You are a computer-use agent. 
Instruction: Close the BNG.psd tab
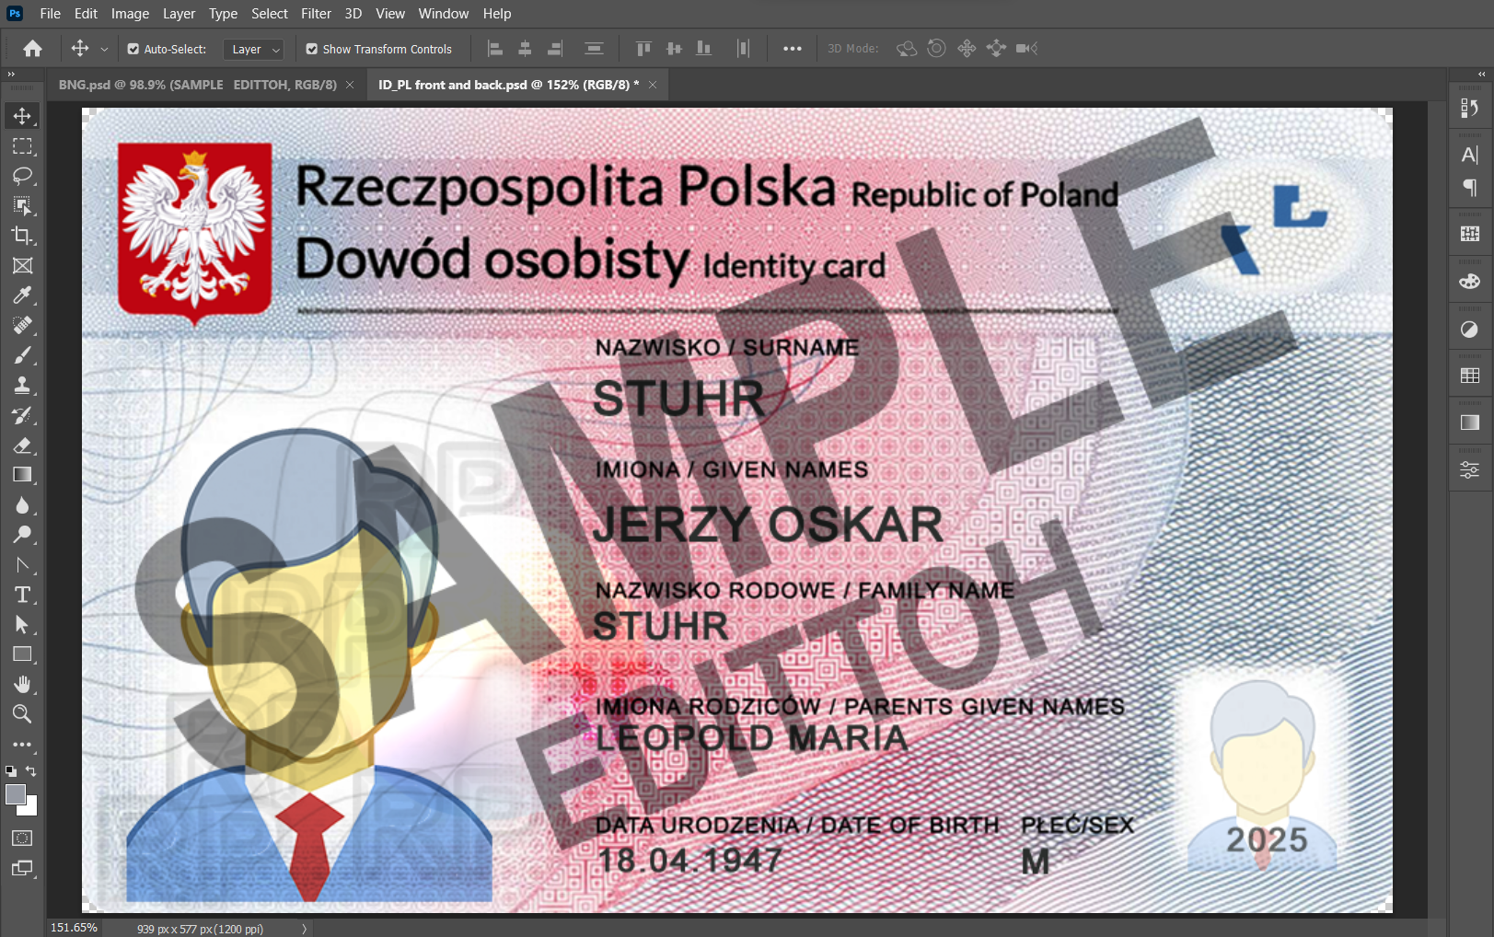tap(350, 85)
